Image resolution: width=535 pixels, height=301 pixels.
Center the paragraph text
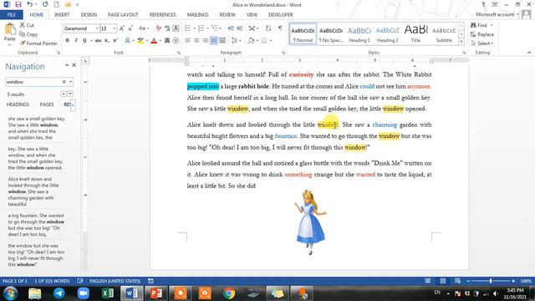(x=196, y=41)
